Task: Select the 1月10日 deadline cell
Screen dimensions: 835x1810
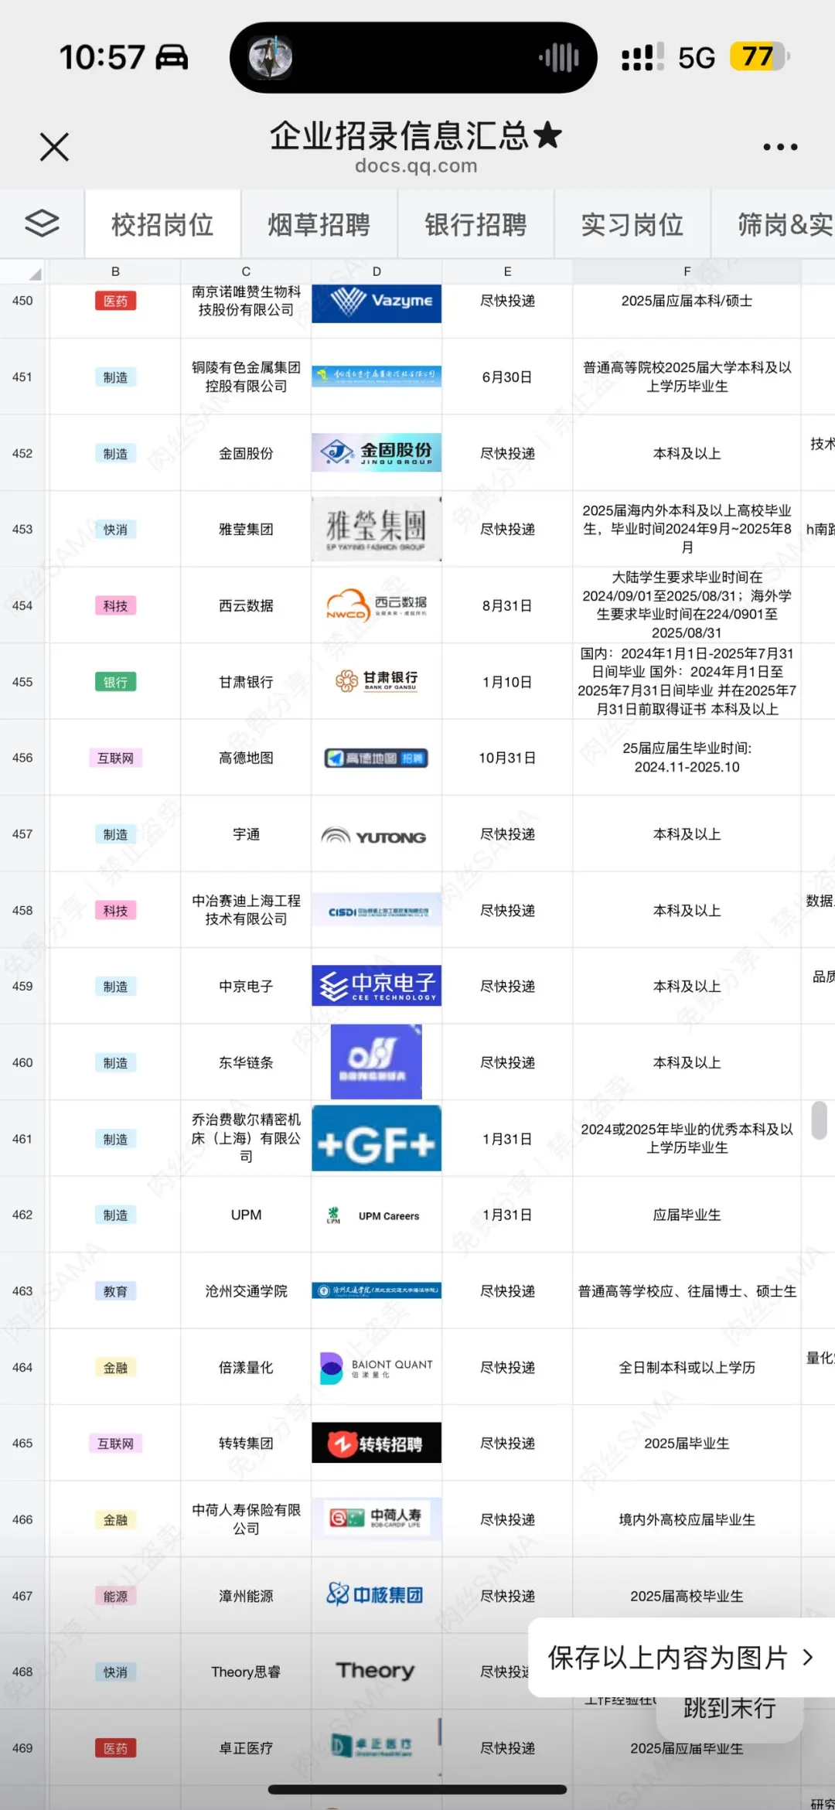Action: [x=507, y=682]
